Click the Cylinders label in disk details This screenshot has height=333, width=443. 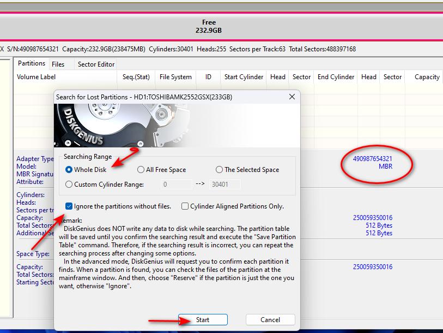[31, 195]
